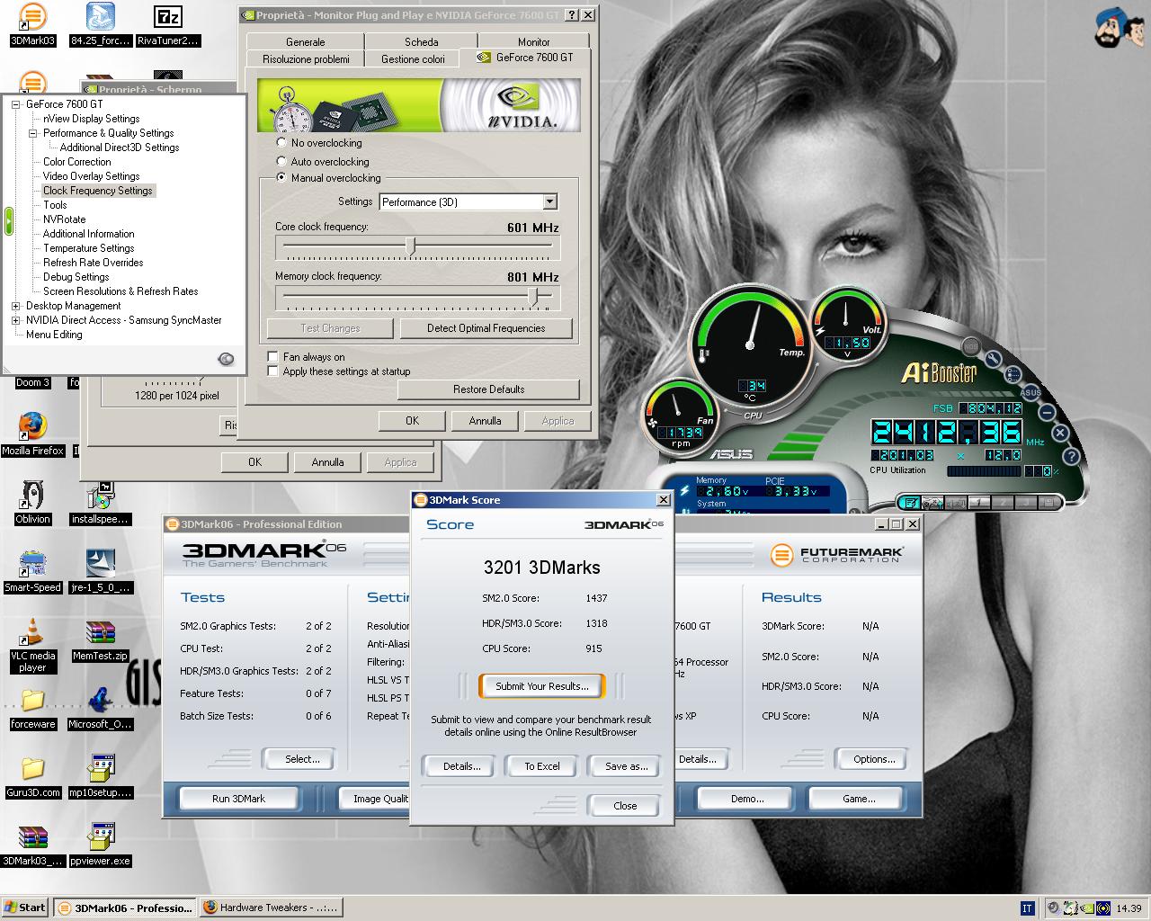Click the Core clock frequency slider thumb
Image resolution: width=1151 pixels, height=921 pixels.
pyautogui.click(x=411, y=246)
